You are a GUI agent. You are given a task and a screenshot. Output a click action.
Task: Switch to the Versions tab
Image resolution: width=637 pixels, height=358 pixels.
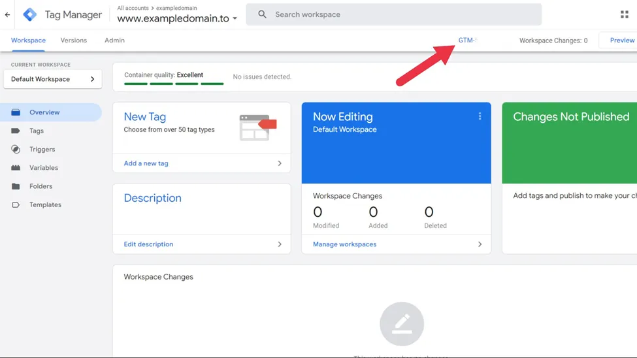(x=74, y=41)
